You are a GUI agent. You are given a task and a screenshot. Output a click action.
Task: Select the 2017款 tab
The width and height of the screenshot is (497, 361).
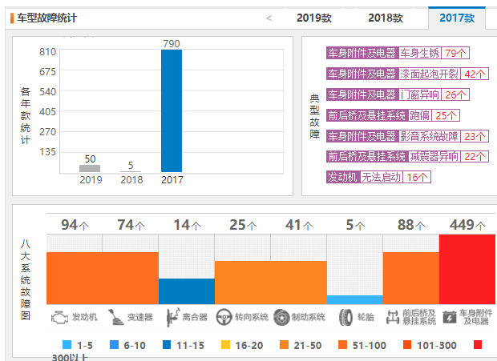pyautogui.click(x=457, y=18)
